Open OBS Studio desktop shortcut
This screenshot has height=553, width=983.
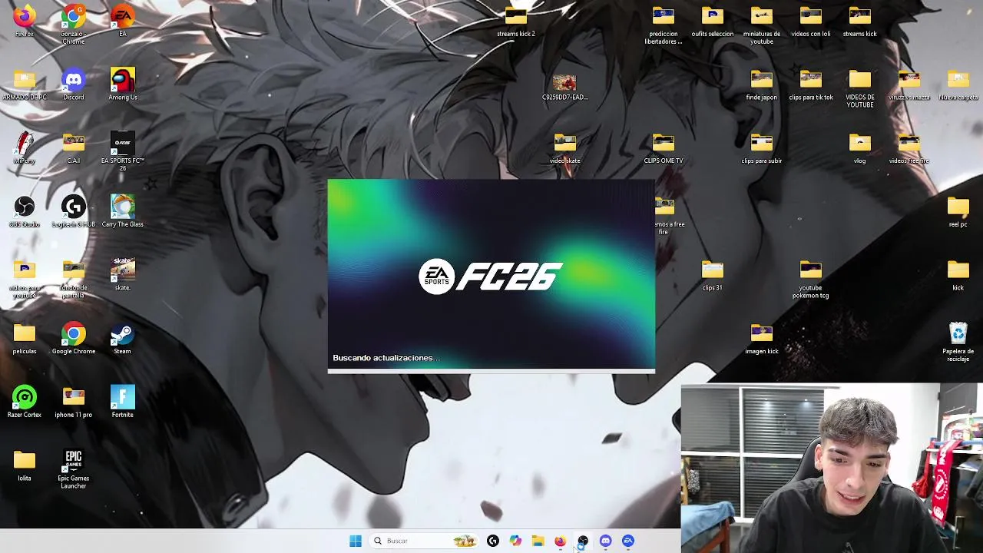25,212
